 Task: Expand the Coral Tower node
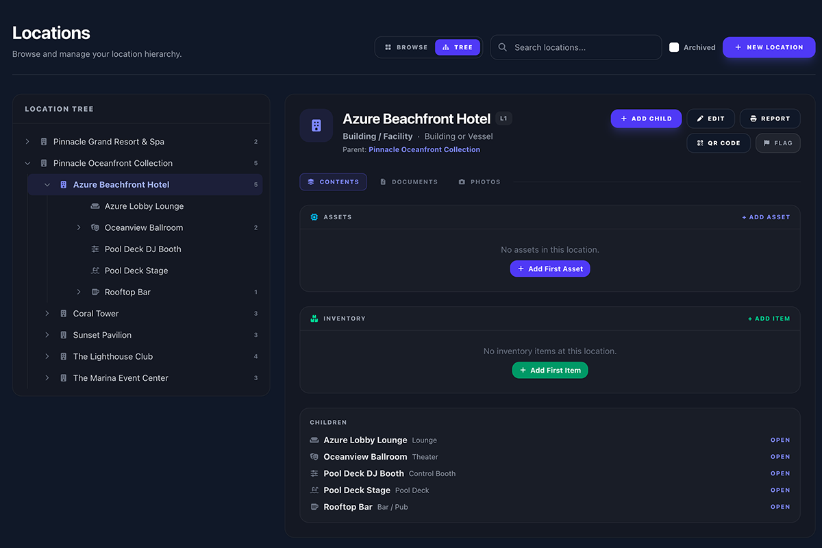click(x=47, y=314)
